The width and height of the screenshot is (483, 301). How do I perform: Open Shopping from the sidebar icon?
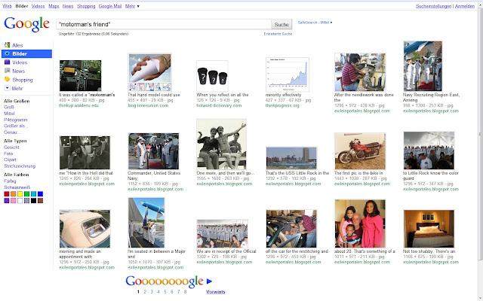(x=7, y=80)
